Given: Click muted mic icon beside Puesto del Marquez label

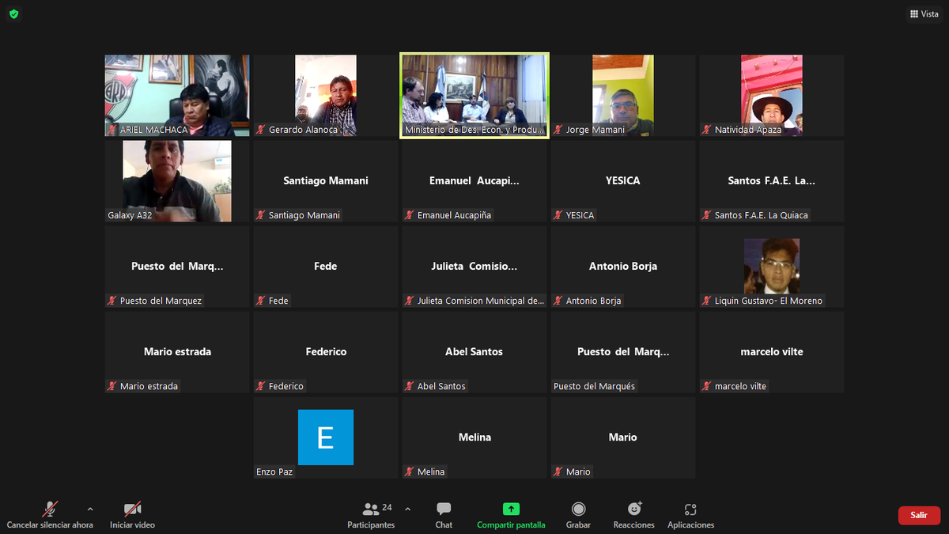Looking at the screenshot, I should pos(112,301).
